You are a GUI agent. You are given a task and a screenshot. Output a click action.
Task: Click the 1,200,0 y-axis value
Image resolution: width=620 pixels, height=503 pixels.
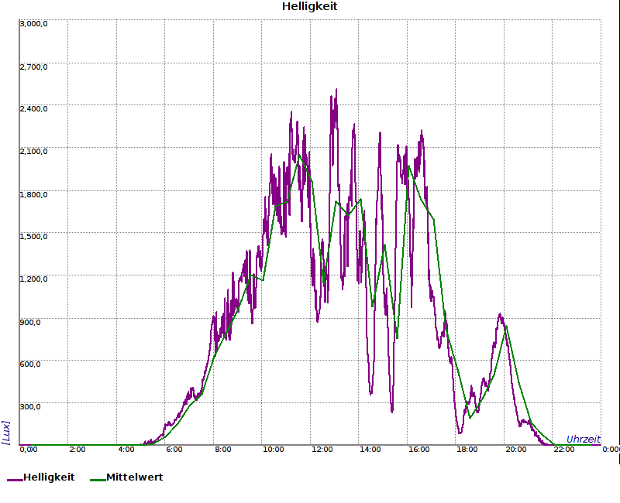pyautogui.click(x=33, y=279)
